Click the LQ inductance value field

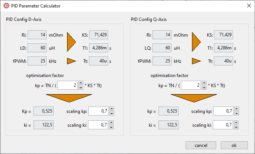click(x=162, y=48)
